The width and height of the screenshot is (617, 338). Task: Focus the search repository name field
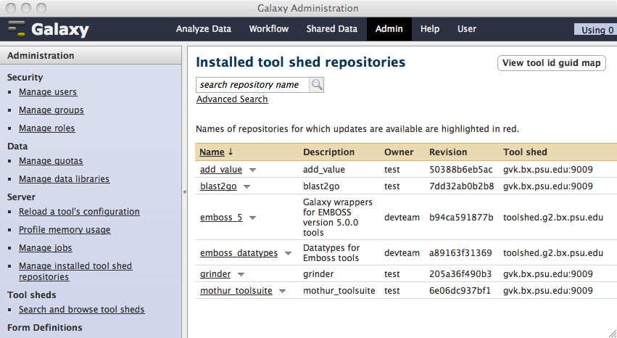point(252,85)
